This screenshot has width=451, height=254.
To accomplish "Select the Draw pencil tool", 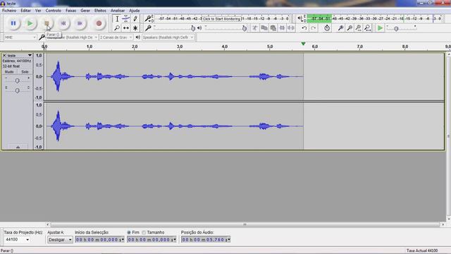I will tap(135, 19).
